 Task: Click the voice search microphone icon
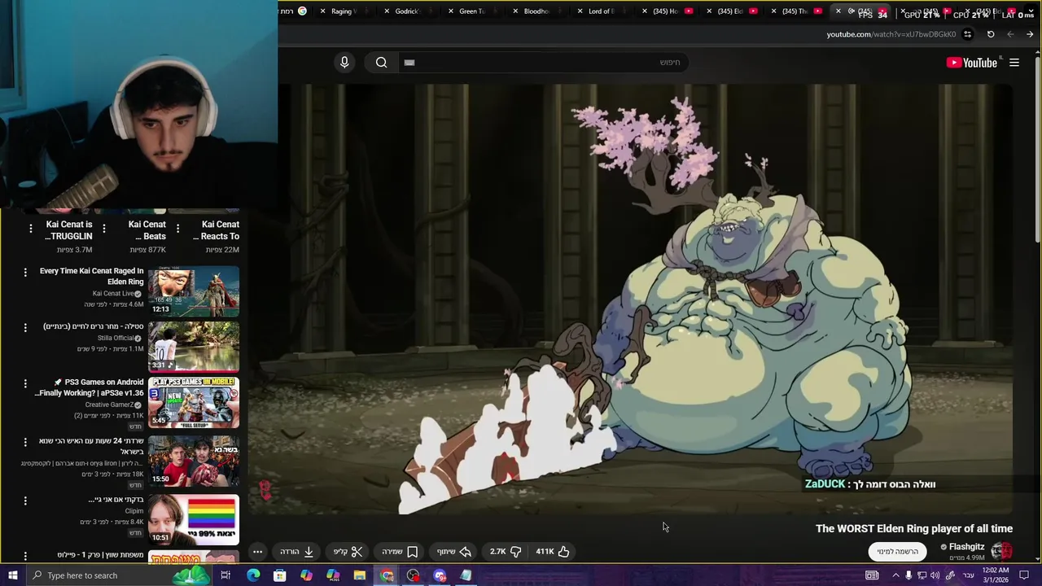344,63
